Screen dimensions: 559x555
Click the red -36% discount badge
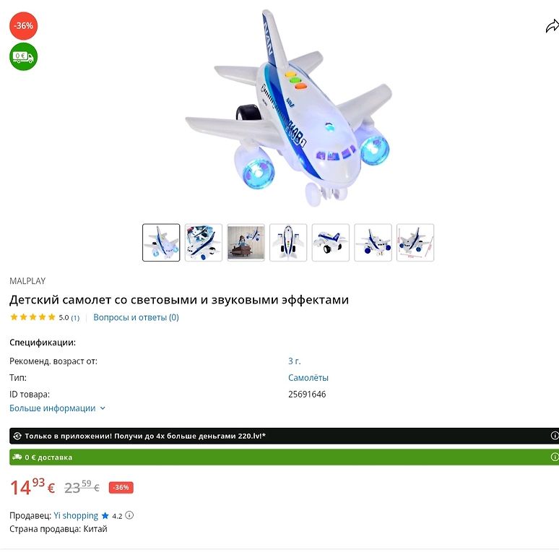[x=24, y=26]
